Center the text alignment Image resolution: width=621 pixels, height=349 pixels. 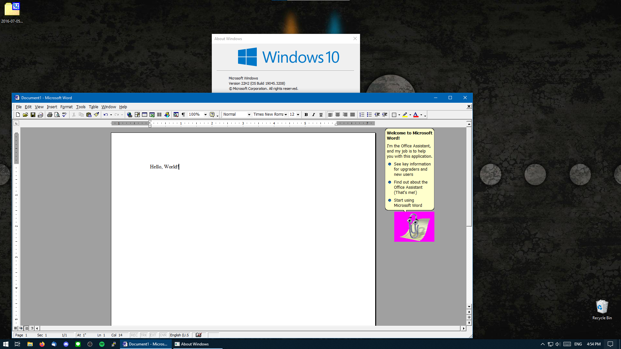338,115
